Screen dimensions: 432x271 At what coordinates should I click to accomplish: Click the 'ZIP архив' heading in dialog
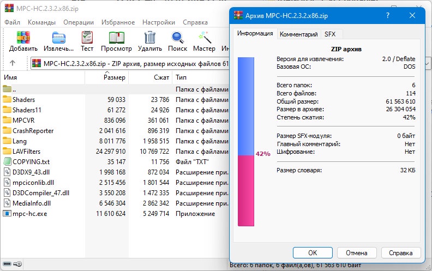coord(346,49)
